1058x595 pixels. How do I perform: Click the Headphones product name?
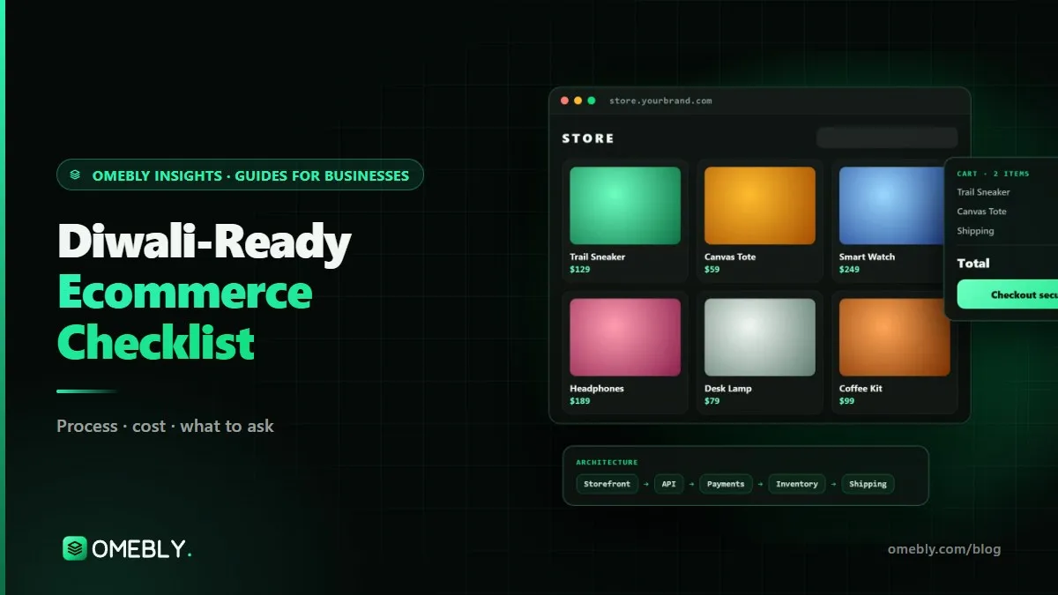[x=597, y=389]
